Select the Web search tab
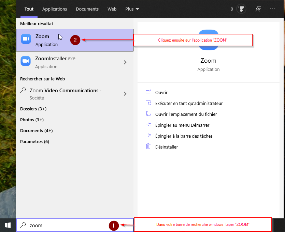The width and height of the screenshot is (285, 232). click(x=112, y=9)
